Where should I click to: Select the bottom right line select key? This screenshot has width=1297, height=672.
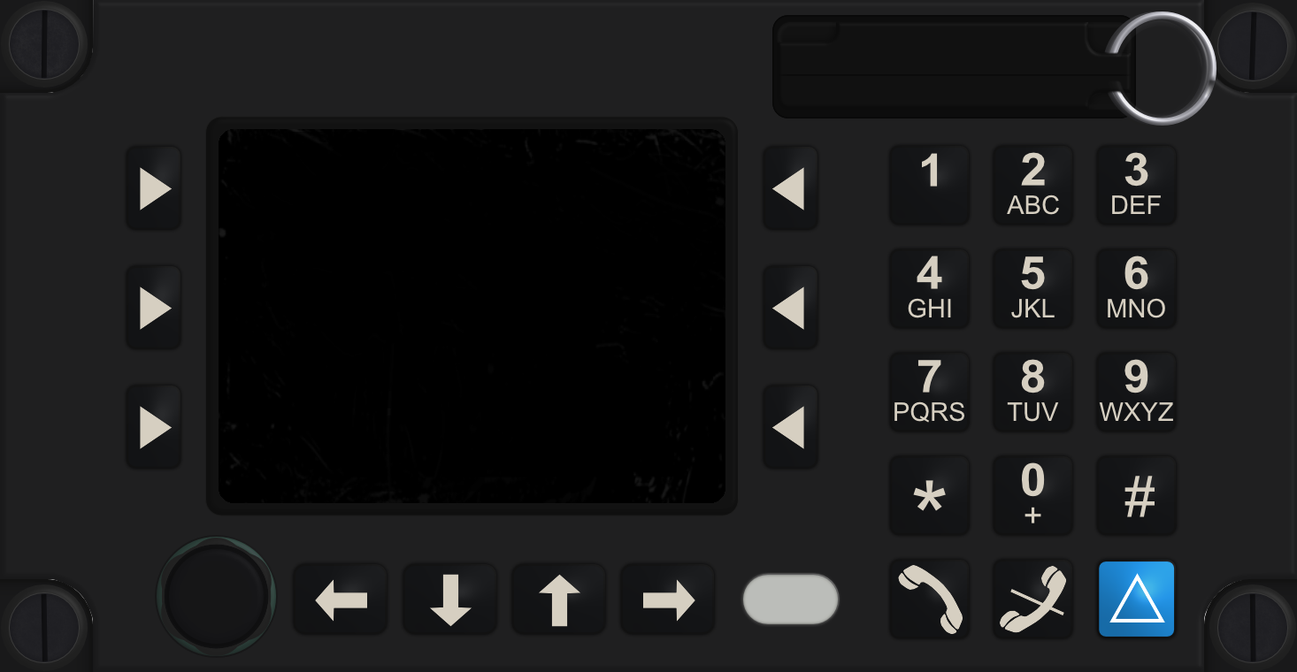[790, 427]
